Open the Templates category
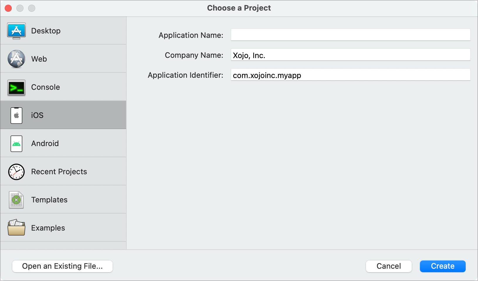 pos(49,200)
